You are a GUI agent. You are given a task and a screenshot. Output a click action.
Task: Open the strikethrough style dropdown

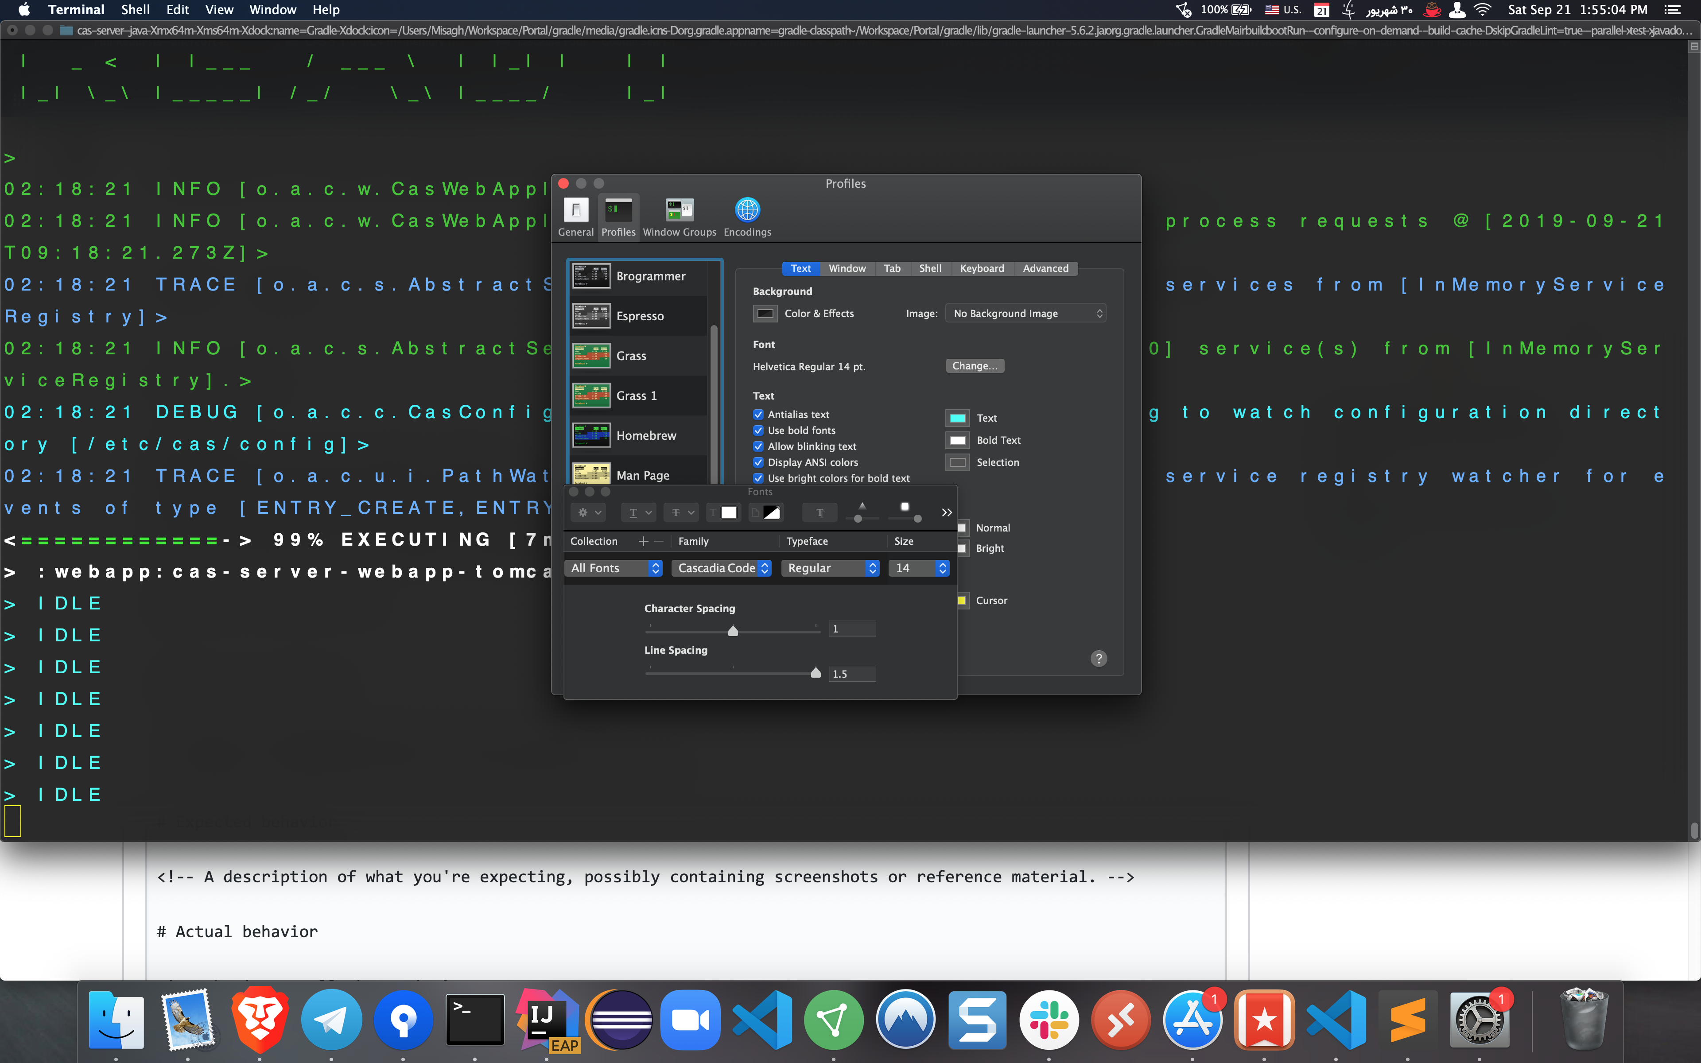pyautogui.click(x=680, y=512)
